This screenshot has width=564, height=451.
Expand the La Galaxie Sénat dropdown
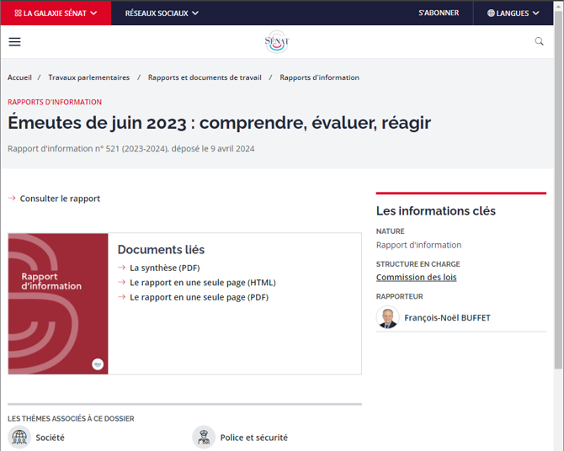[x=56, y=13]
